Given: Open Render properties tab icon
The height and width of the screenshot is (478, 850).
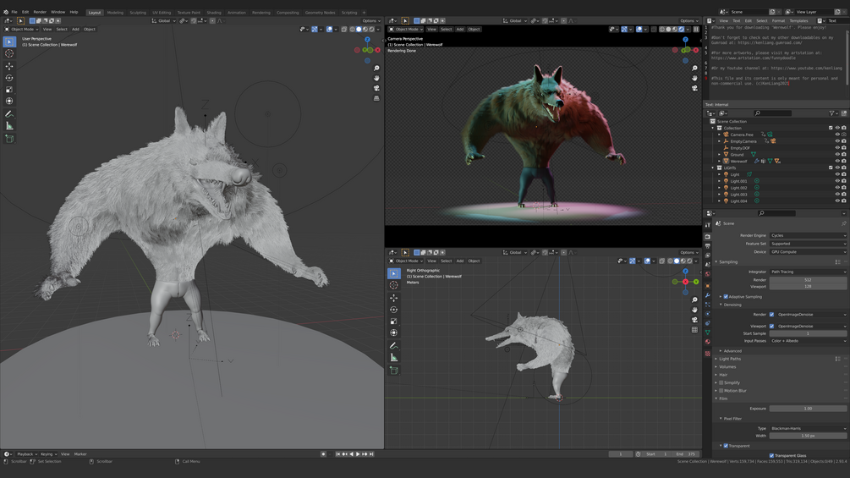Looking at the screenshot, I should pos(707,236).
